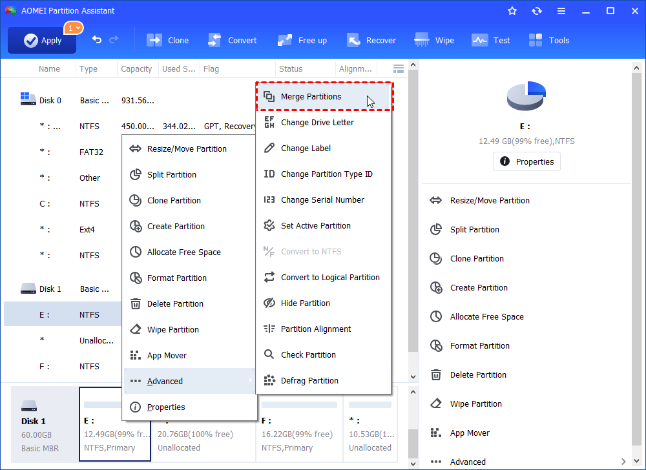Expand Advanced chevron in right panel
The height and width of the screenshot is (470, 646).
623,462
